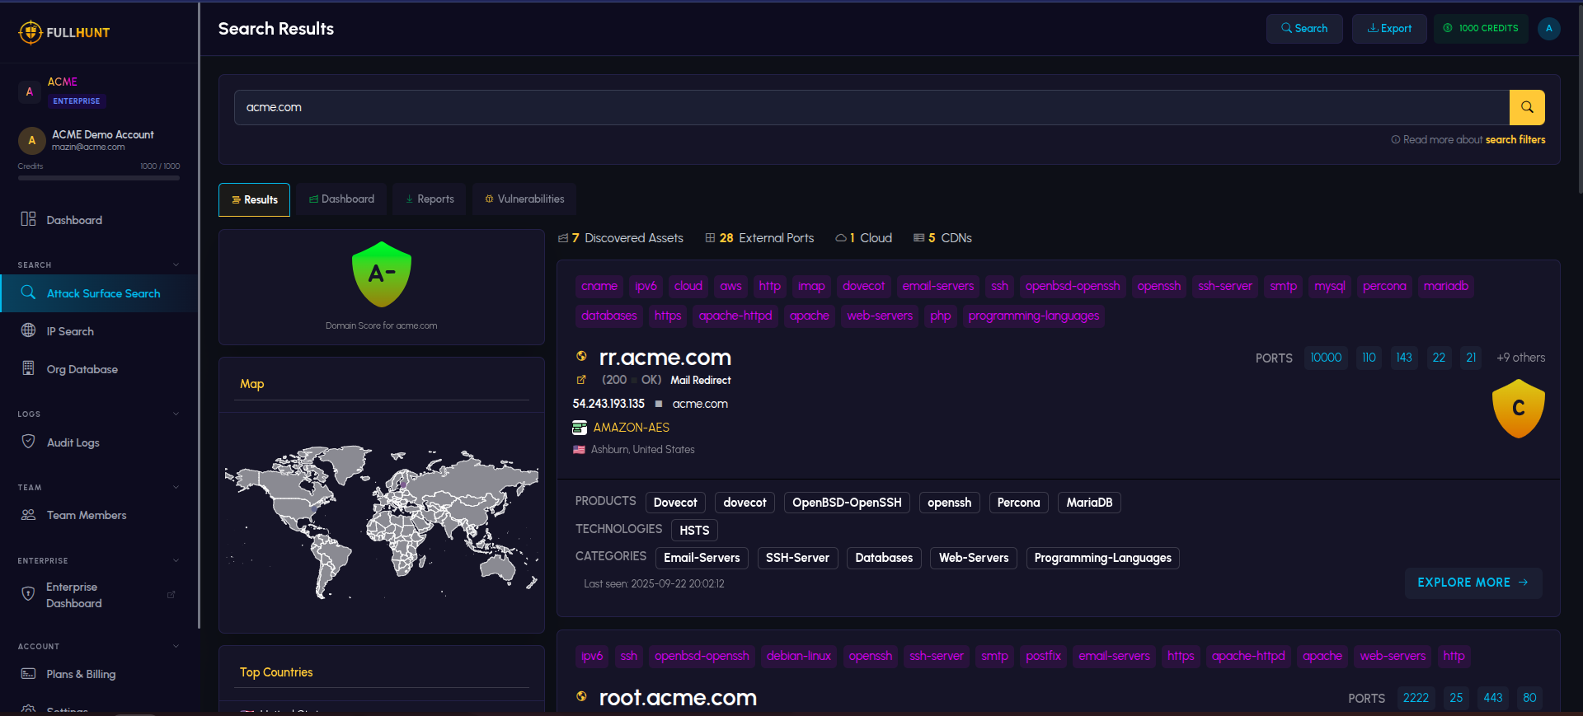1583x716 pixels.
Task: Click the A- domain score shield
Action: (382, 274)
